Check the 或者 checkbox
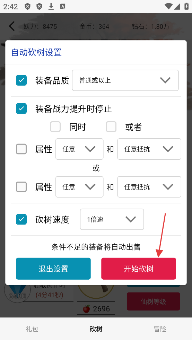This screenshot has width=192, height=341. pyautogui.click(x=111, y=127)
